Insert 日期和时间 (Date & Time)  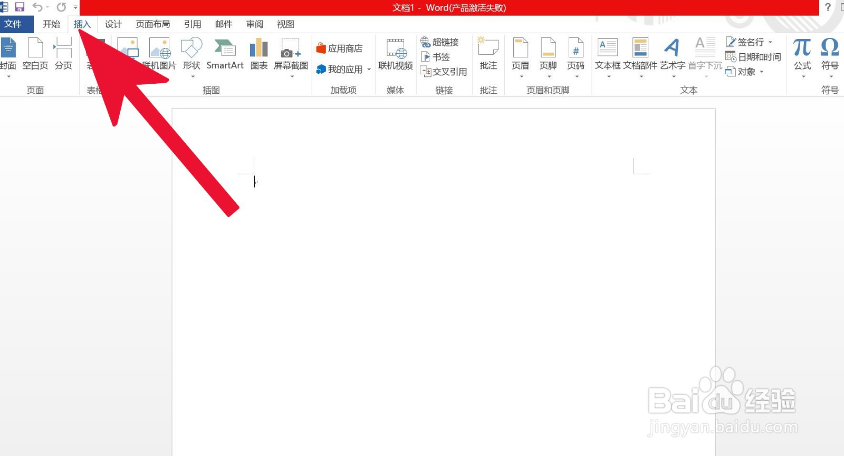point(753,57)
